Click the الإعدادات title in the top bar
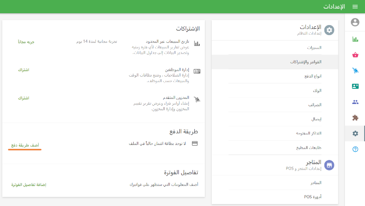Screen dimensions: 365x206 click(x=334, y=7)
